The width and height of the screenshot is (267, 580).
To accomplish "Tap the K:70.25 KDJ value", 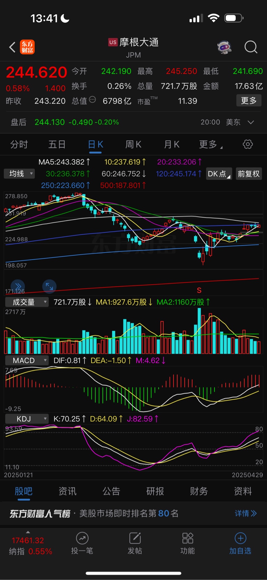I will (x=69, y=419).
